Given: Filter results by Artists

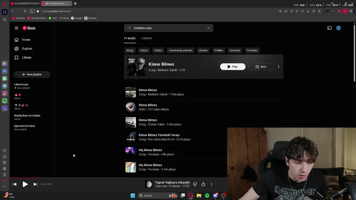Looking at the screenshot, I should [x=144, y=50].
